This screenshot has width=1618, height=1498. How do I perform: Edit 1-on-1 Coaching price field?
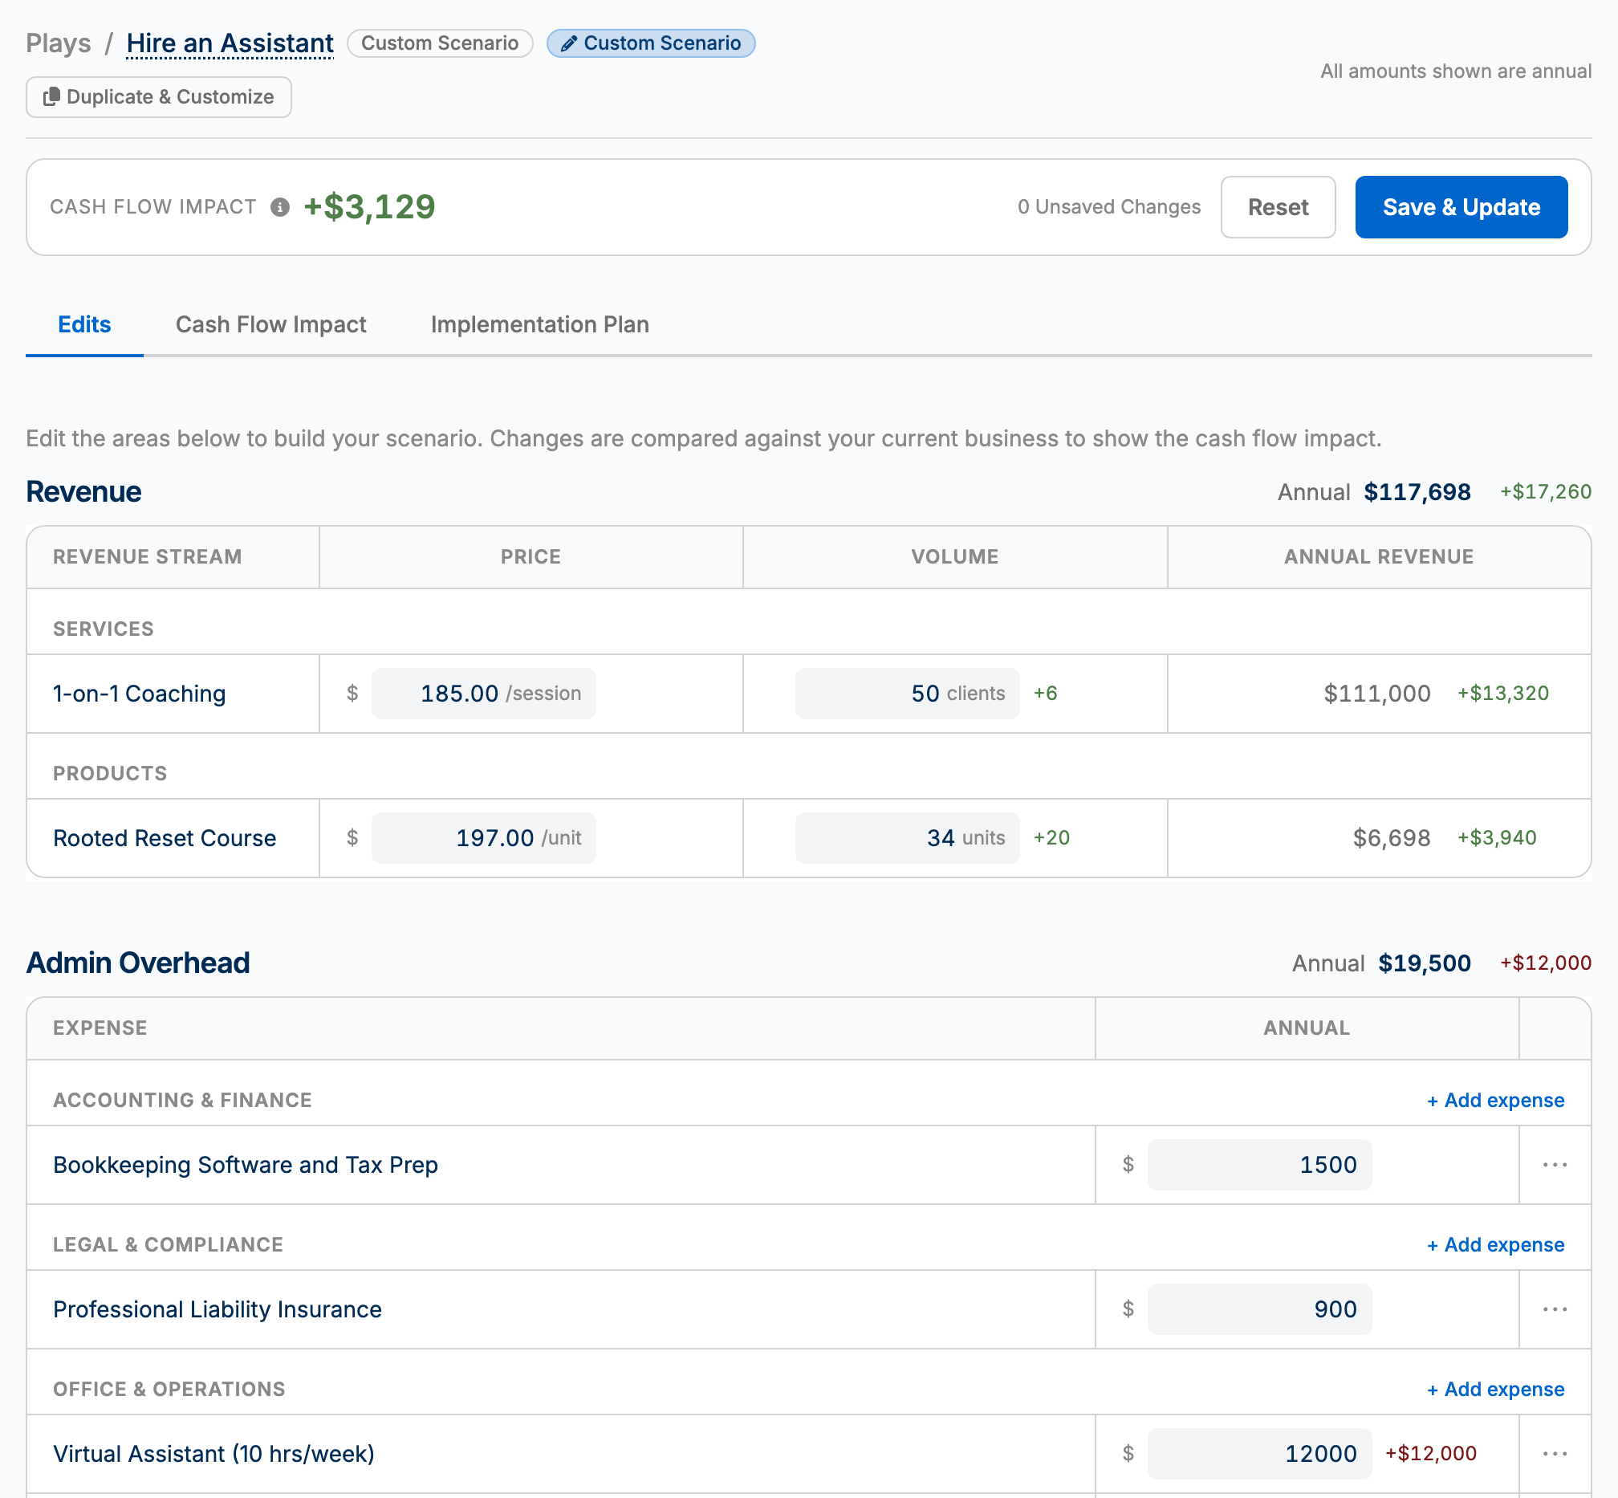click(484, 693)
